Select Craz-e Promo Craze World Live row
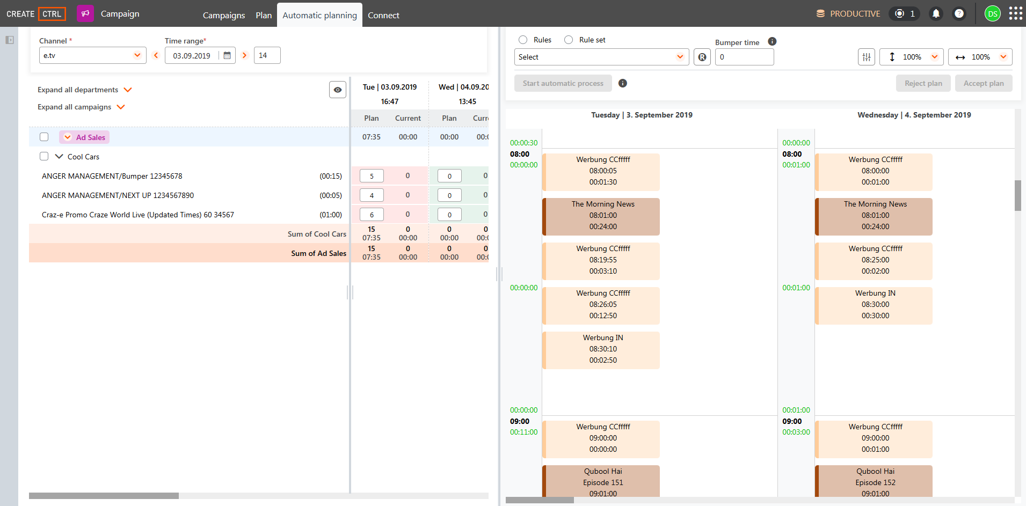 coord(189,214)
